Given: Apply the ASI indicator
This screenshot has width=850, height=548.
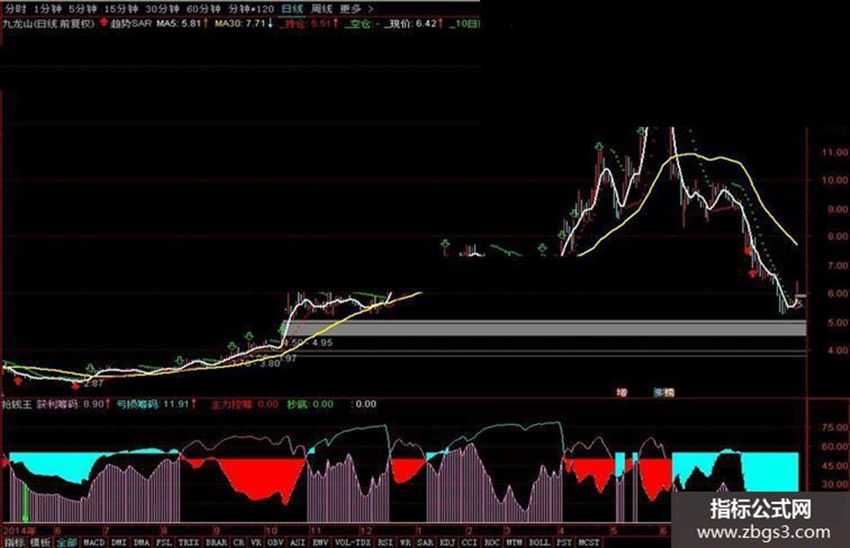Looking at the screenshot, I should tap(298, 542).
